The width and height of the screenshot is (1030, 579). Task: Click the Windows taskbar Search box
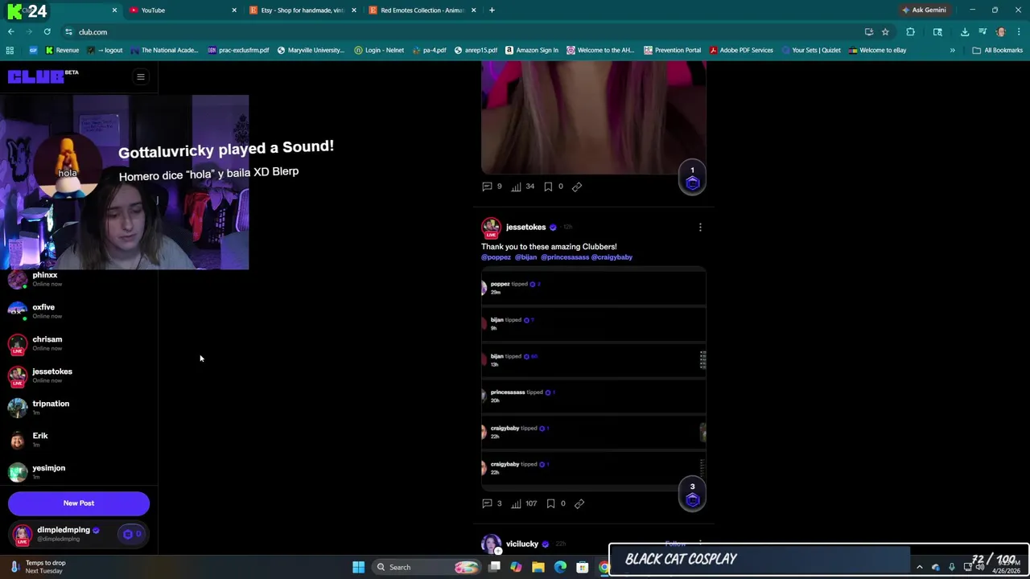coord(426,567)
